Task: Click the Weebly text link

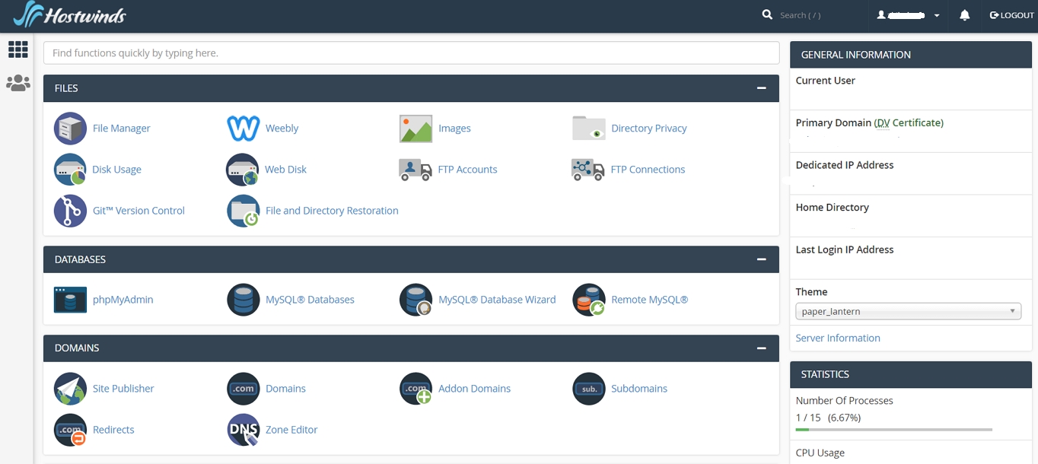Action: [282, 129]
